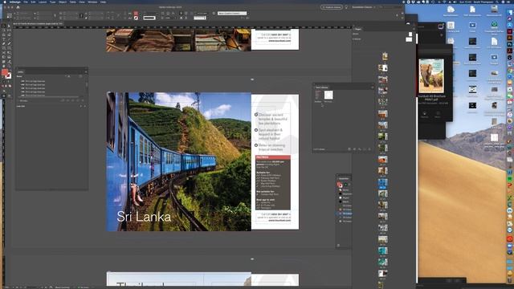Open Finder from the Dock

(510, 12)
